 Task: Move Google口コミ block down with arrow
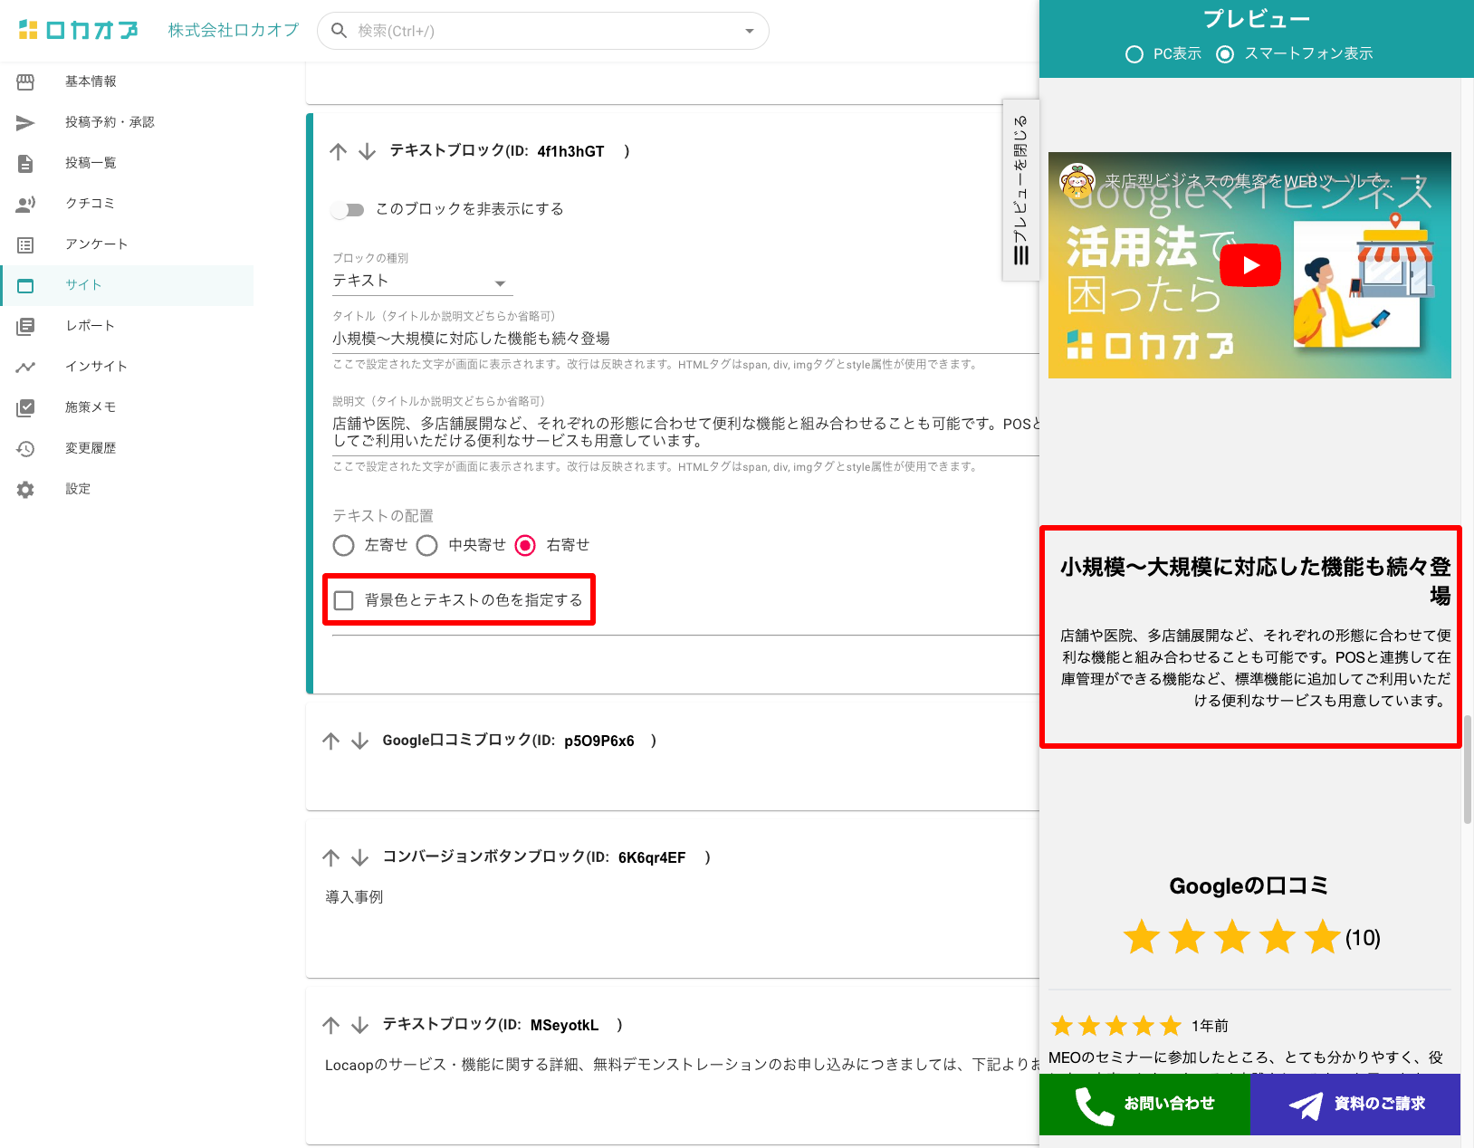pyautogui.click(x=360, y=741)
